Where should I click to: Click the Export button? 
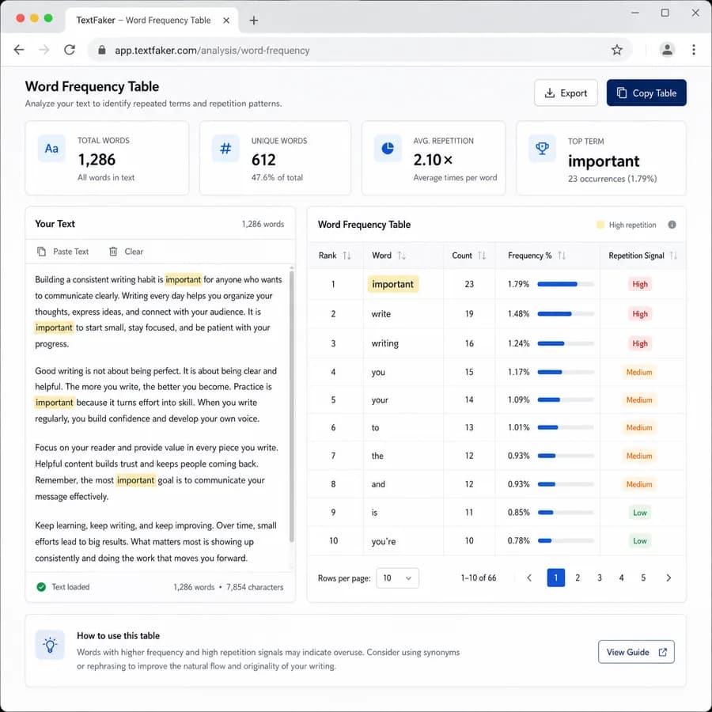[x=566, y=93]
